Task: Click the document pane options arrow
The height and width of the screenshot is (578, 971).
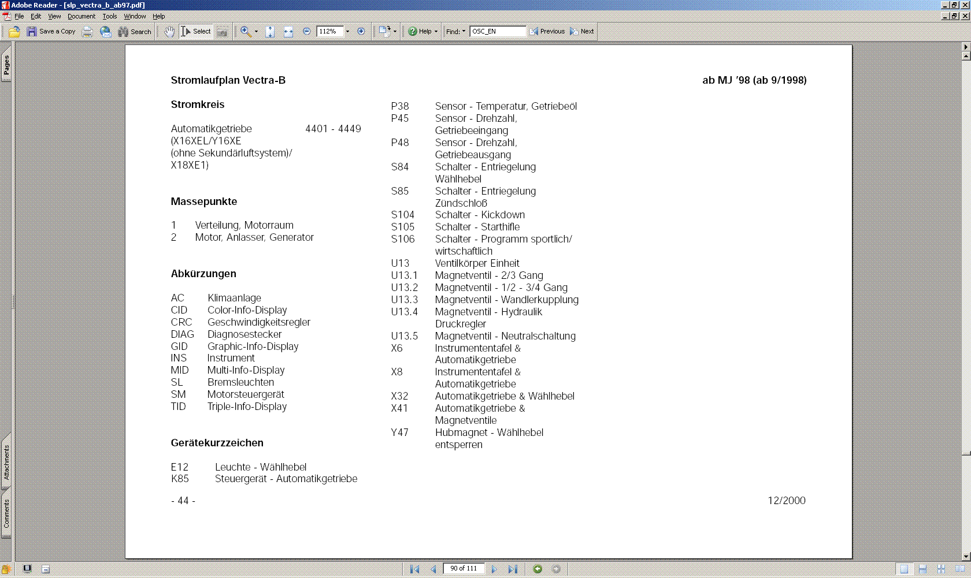Action: point(966,47)
